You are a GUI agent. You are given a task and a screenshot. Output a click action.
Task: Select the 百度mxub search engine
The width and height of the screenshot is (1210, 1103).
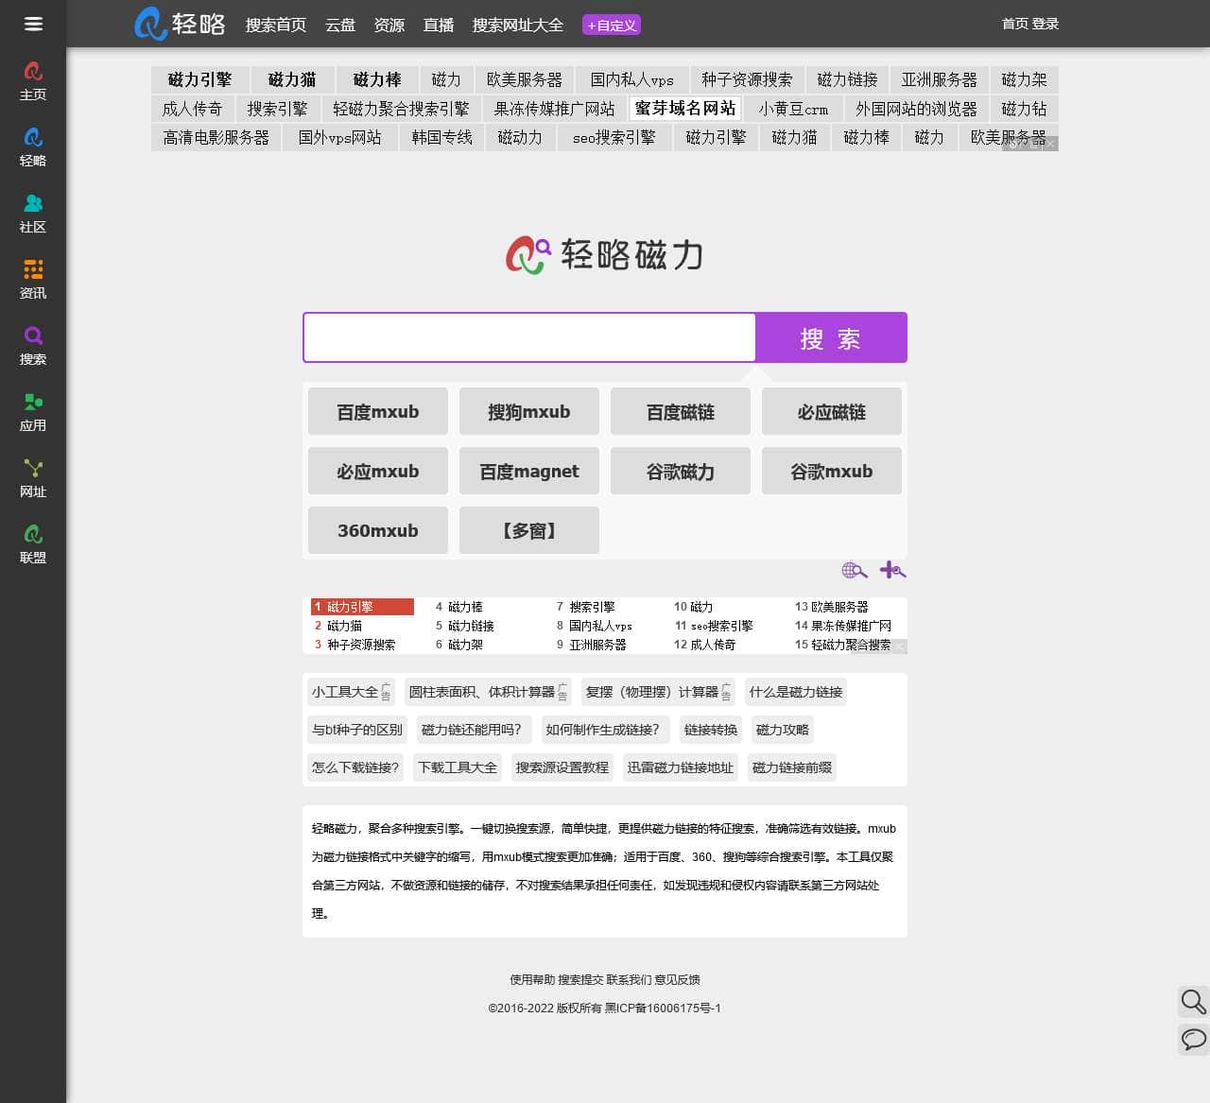click(x=378, y=411)
